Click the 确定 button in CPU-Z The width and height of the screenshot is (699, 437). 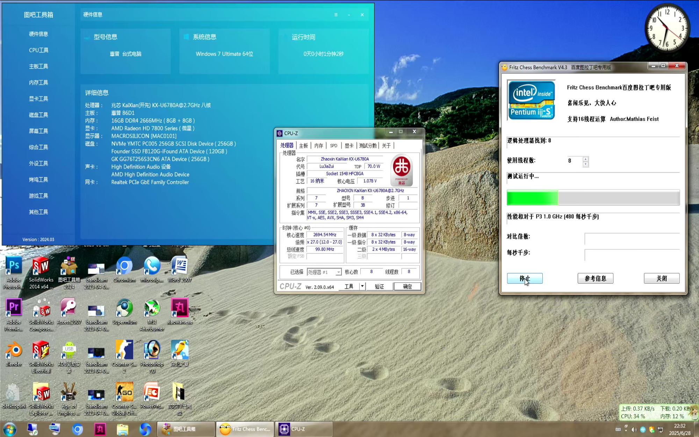click(407, 286)
